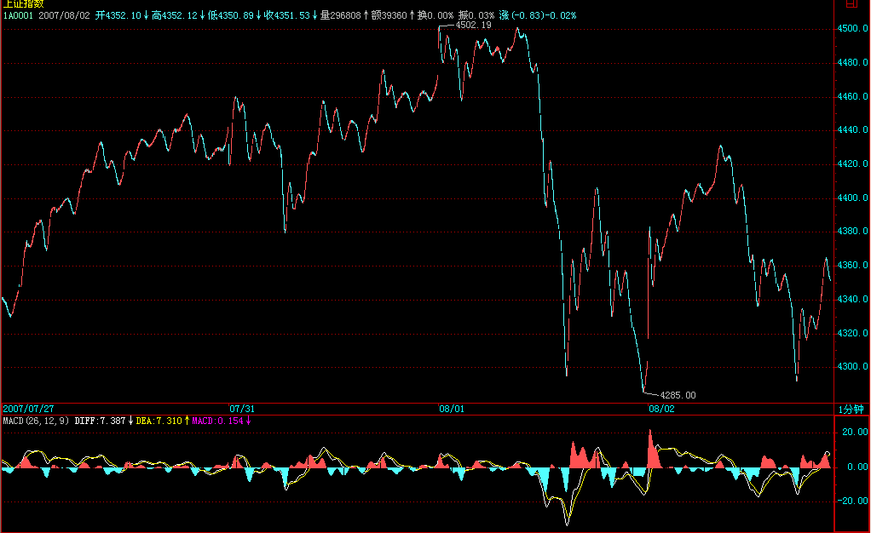Click the 20.00 level on the MACD axis
Viewport: 871px width, 533px height.
(x=856, y=433)
